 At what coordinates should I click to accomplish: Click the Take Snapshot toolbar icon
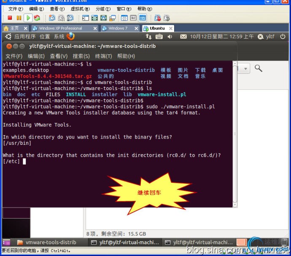point(52,18)
